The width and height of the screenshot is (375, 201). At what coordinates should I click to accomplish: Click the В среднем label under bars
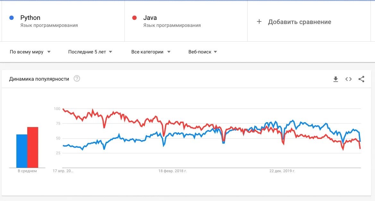(x=27, y=171)
